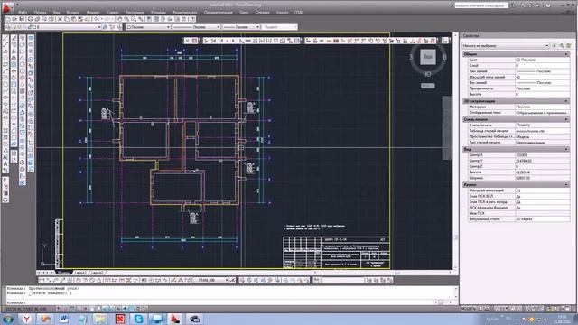Open Microsoft Word from the taskbar

click(x=63, y=319)
